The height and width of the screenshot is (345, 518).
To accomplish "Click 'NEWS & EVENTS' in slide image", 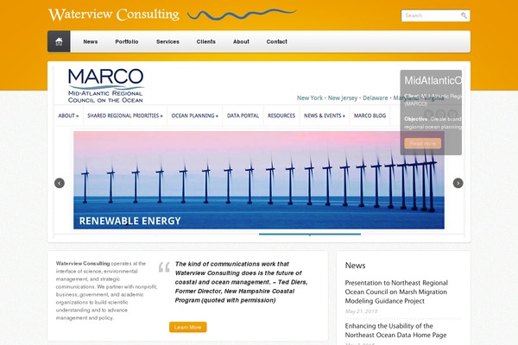I will coord(325,116).
